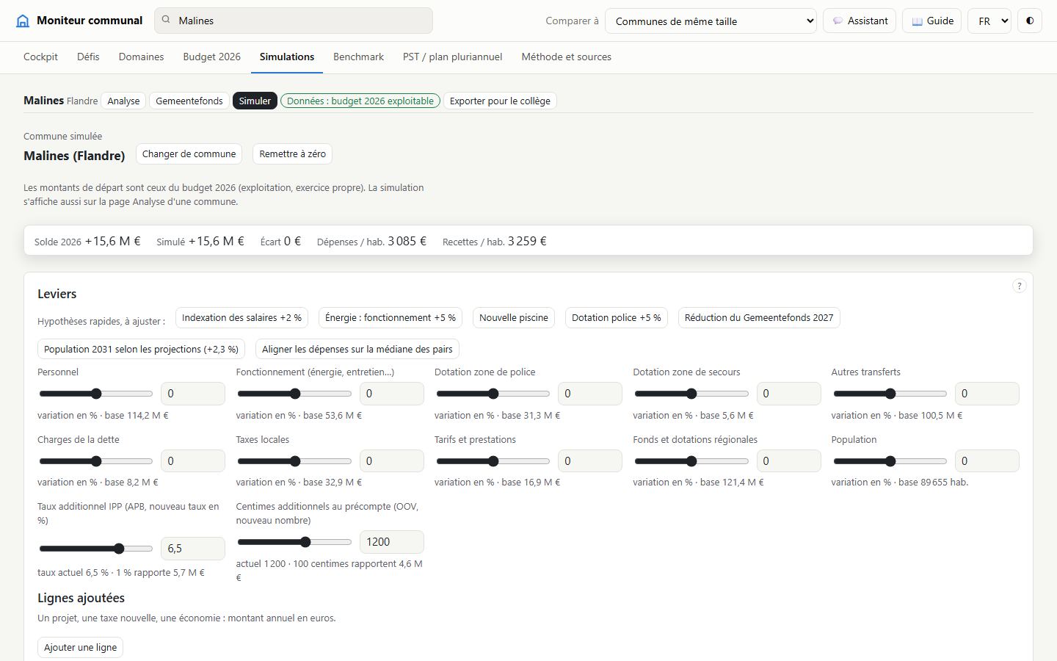Image resolution: width=1057 pixels, height=661 pixels.
Task: Click 'Remettre à zéro'
Action: 292,154
